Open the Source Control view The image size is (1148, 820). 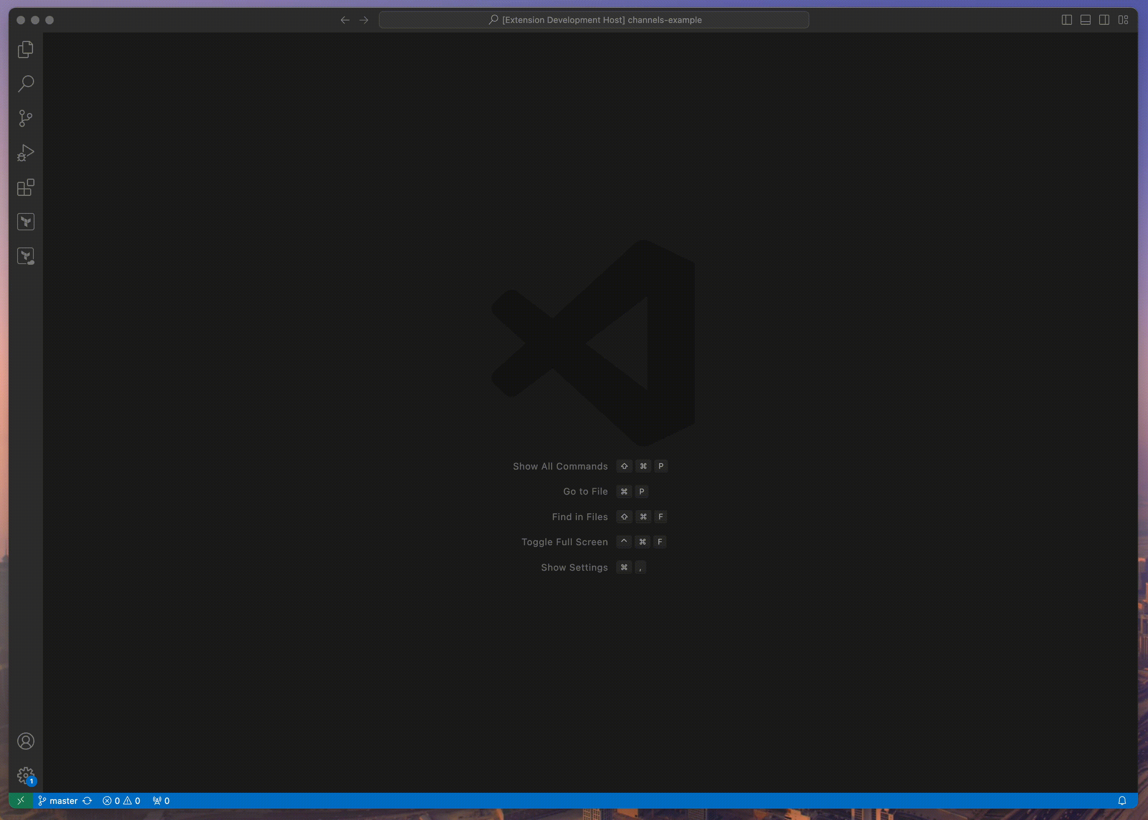[x=26, y=118]
